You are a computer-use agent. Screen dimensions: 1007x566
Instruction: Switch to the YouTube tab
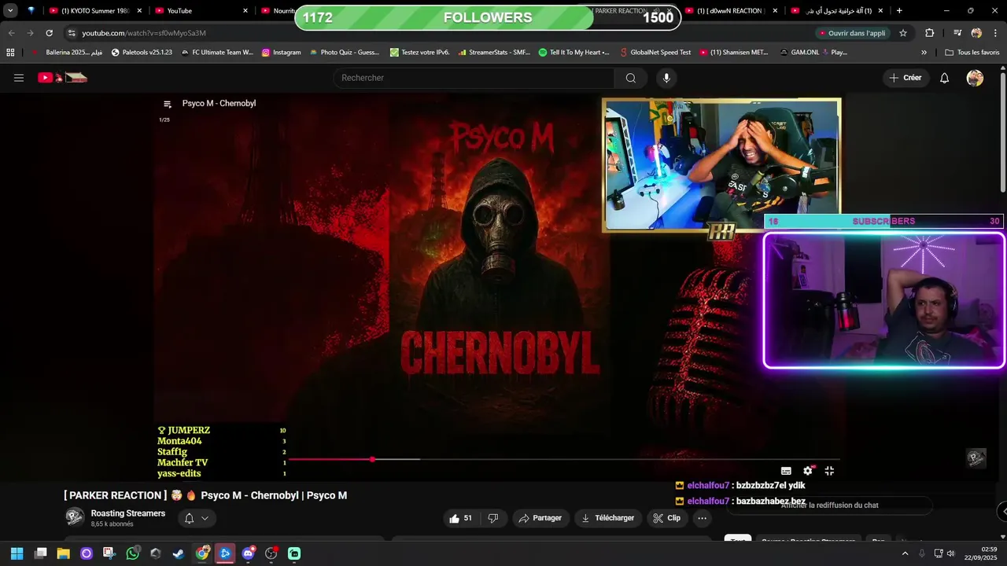click(201, 11)
